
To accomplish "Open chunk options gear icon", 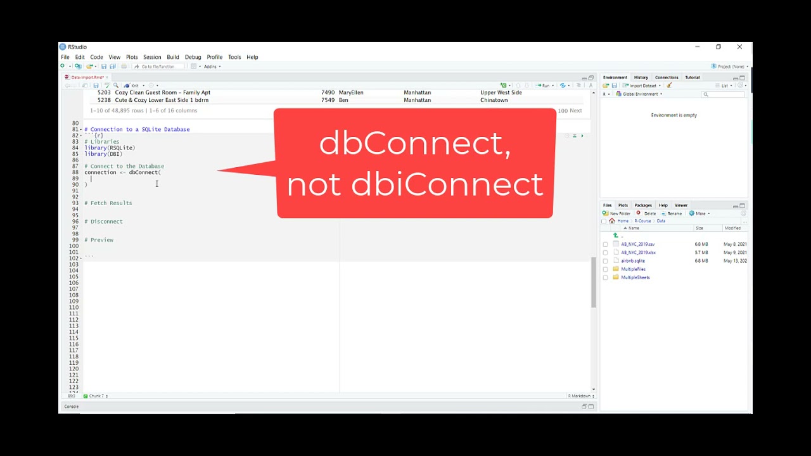I will [x=567, y=136].
